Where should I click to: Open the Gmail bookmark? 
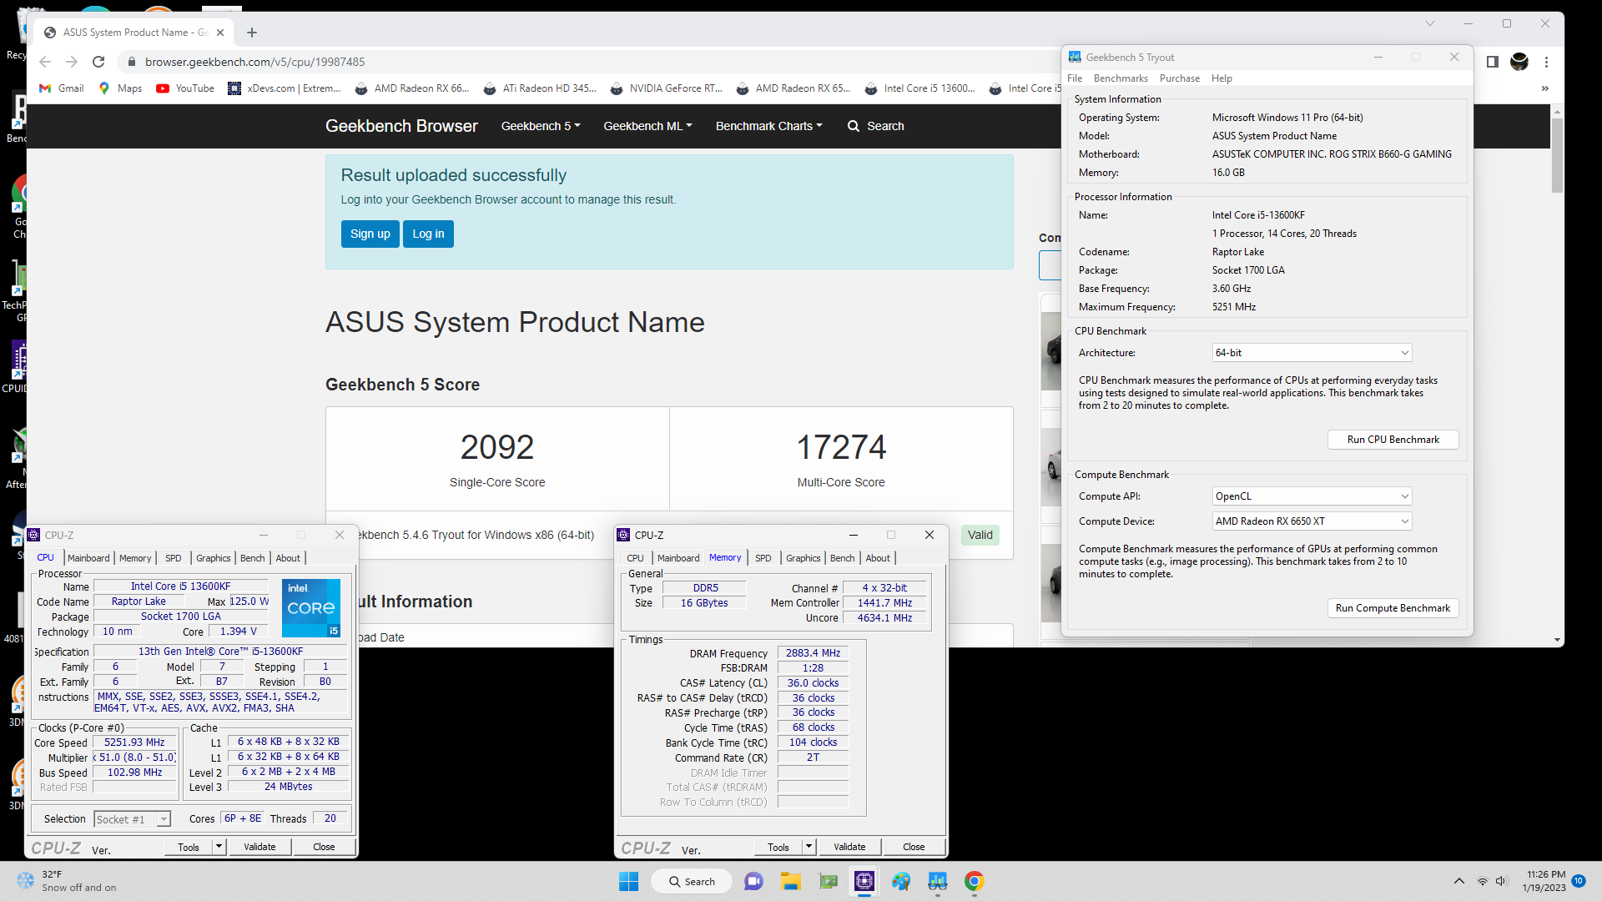62,88
